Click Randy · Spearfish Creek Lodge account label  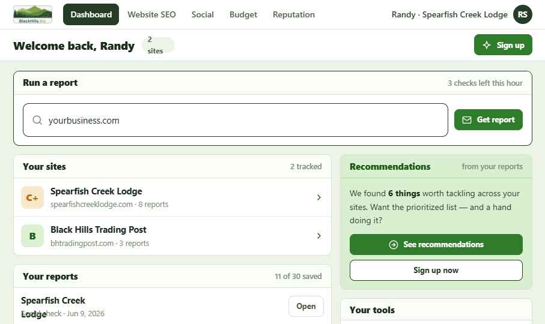click(449, 14)
